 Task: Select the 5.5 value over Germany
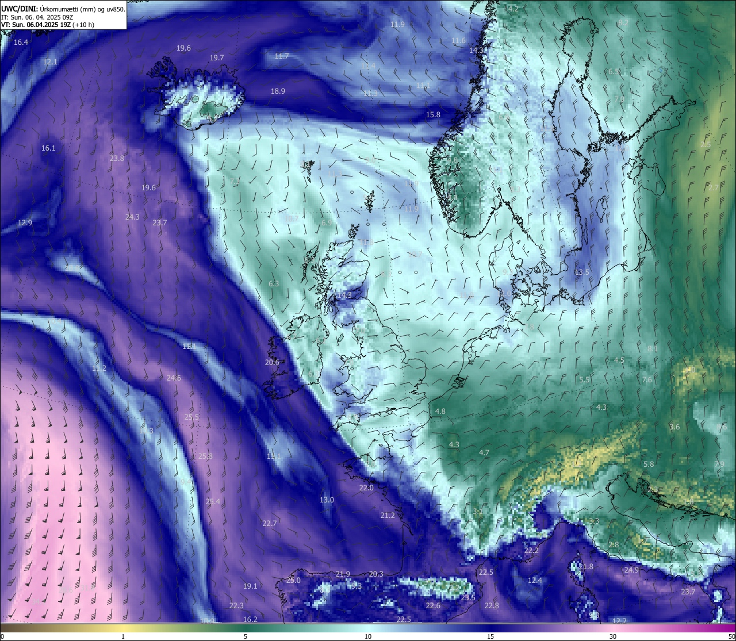pos(584,380)
